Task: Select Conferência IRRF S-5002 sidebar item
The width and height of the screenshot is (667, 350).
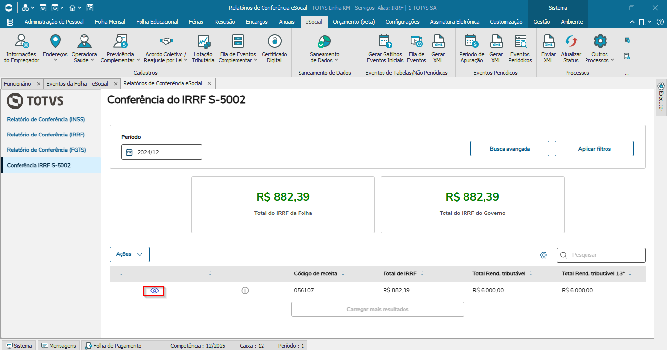Action: [x=51, y=165]
